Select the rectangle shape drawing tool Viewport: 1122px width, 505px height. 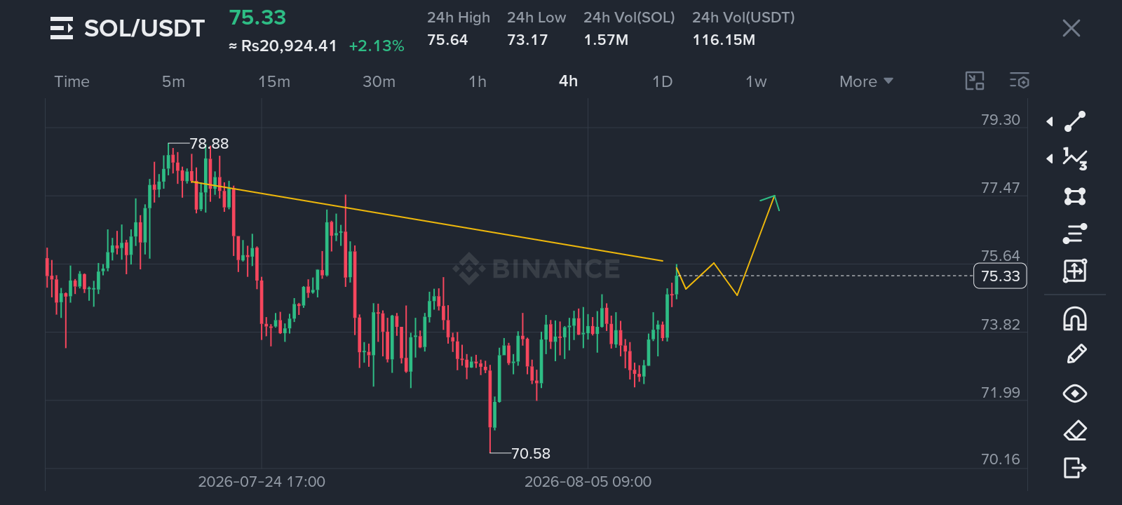point(1075,196)
